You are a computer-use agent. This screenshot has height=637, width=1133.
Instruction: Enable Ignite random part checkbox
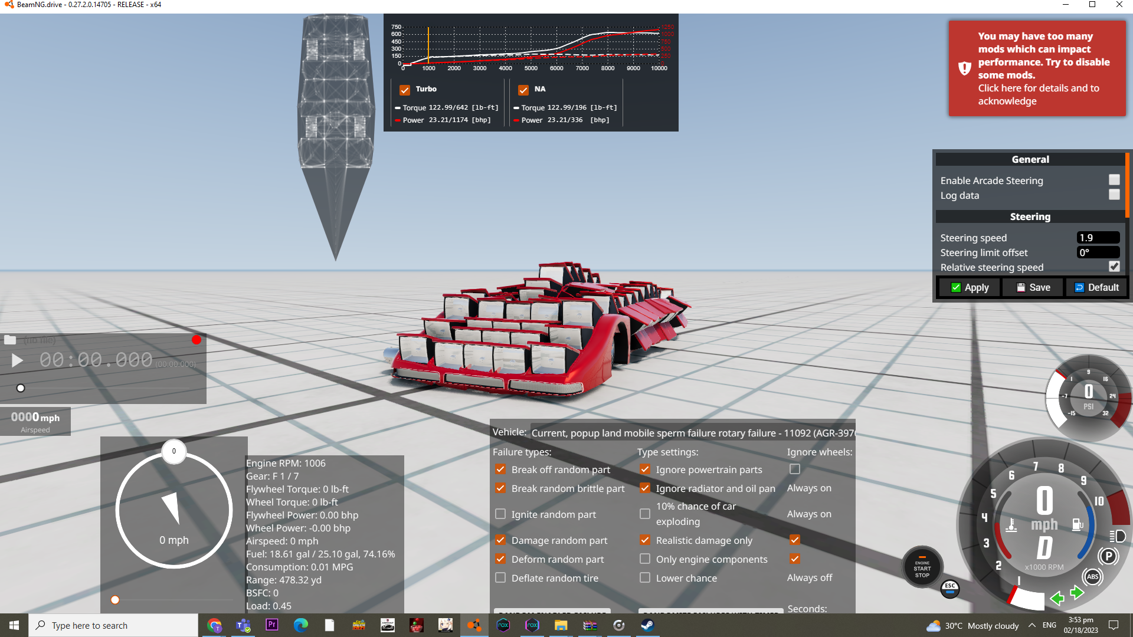click(500, 514)
